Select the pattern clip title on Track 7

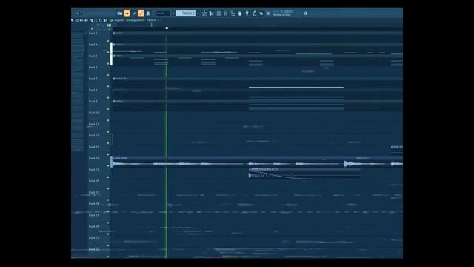(120, 79)
